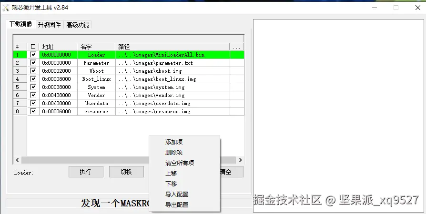The image size is (426, 214).
Task: Click the 路径 column header
Action: [x=172, y=47]
